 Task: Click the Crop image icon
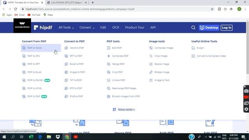(x=151, y=56)
